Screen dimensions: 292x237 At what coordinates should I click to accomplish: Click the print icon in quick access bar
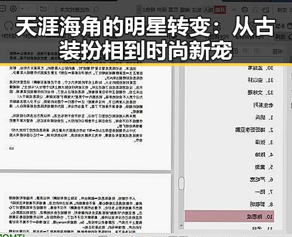[x=245, y=9]
